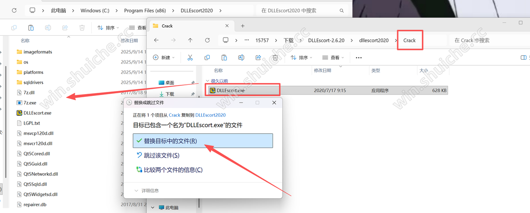Click monitor icon in DLLEscort2020 address bar
Image resolution: width=530 pixels, height=213 pixels.
click(x=32, y=10)
